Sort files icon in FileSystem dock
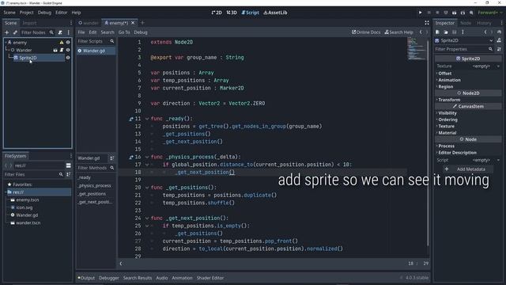The image size is (506, 285). (x=69, y=174)
